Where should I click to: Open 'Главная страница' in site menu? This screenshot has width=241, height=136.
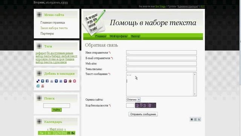[53, 23]
